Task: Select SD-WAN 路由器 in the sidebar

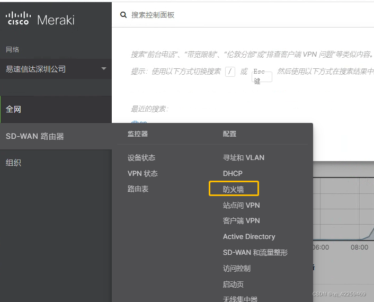Action: point(56,136)
